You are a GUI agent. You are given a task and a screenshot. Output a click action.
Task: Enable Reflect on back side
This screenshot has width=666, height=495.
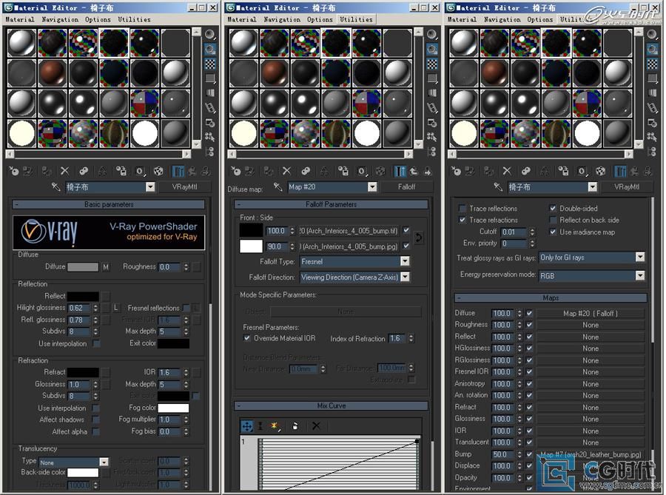[x=553, y=220]
